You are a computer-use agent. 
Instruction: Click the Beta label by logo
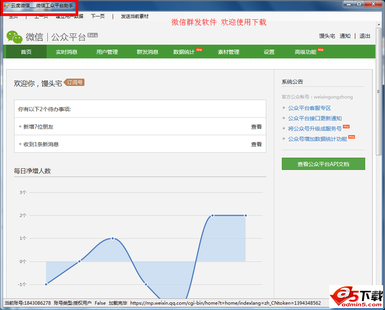(92, 35)
